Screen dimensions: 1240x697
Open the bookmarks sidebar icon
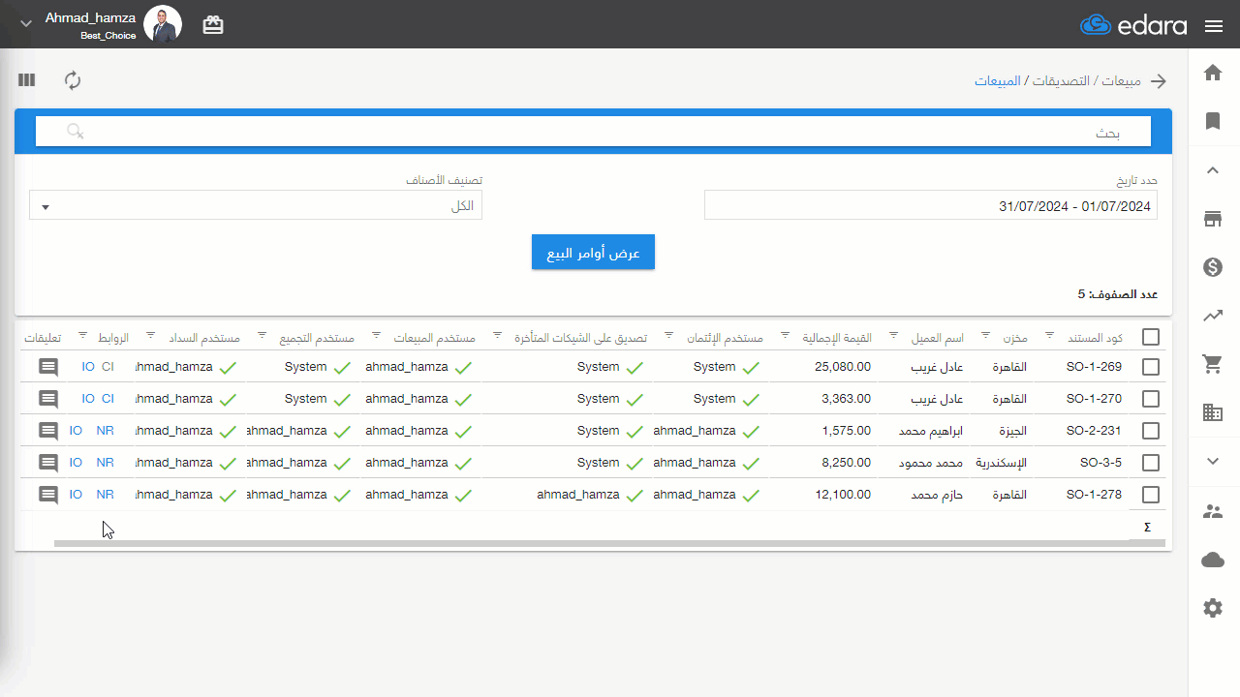click(x=1212, y=121)
